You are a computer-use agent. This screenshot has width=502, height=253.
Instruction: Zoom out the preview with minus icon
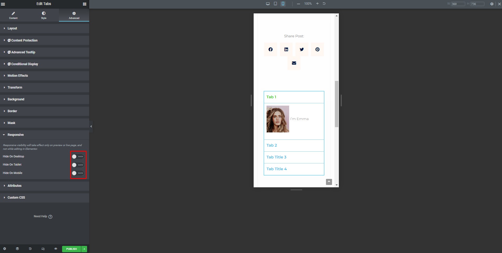coord(298,4)
